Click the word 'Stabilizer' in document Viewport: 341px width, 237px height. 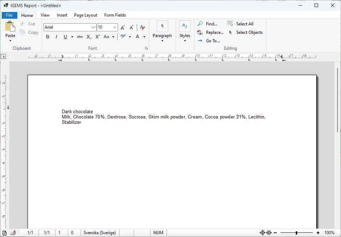(71, 122)
